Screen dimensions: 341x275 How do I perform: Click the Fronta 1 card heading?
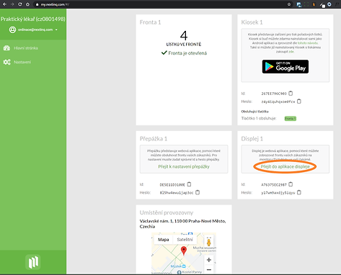[150, 22]
